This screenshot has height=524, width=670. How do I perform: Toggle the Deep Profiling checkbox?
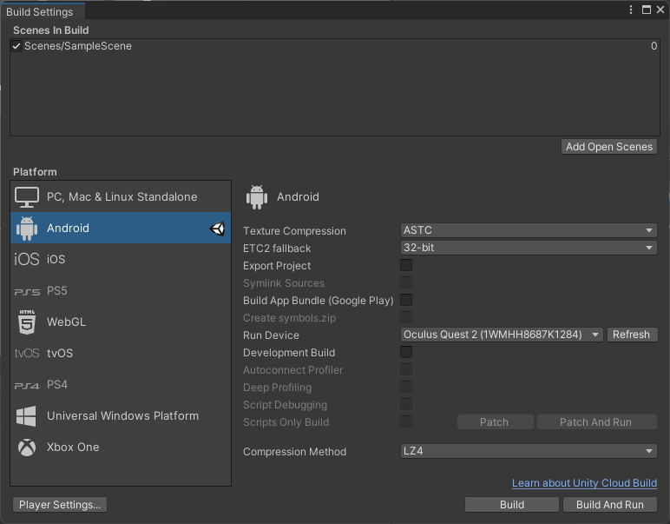406,387
